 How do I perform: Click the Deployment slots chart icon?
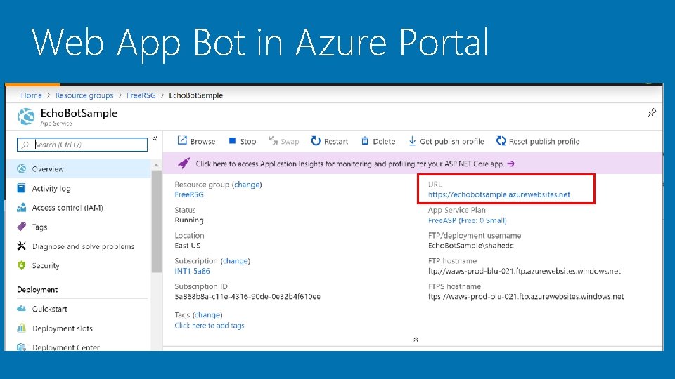pyautogui.click(x=22, y=328)
